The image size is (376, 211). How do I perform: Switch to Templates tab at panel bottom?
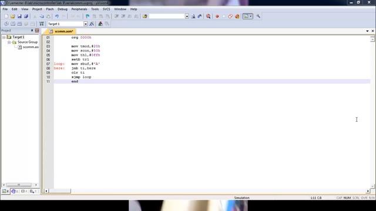[x=33, y=191]
